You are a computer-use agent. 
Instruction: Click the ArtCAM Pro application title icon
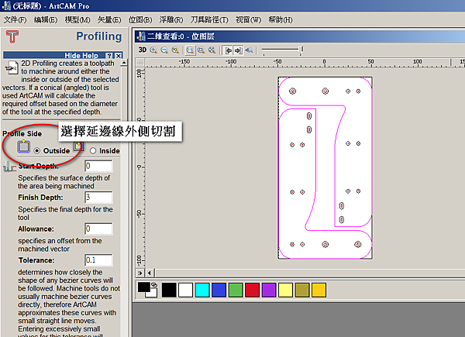(6, 5)
